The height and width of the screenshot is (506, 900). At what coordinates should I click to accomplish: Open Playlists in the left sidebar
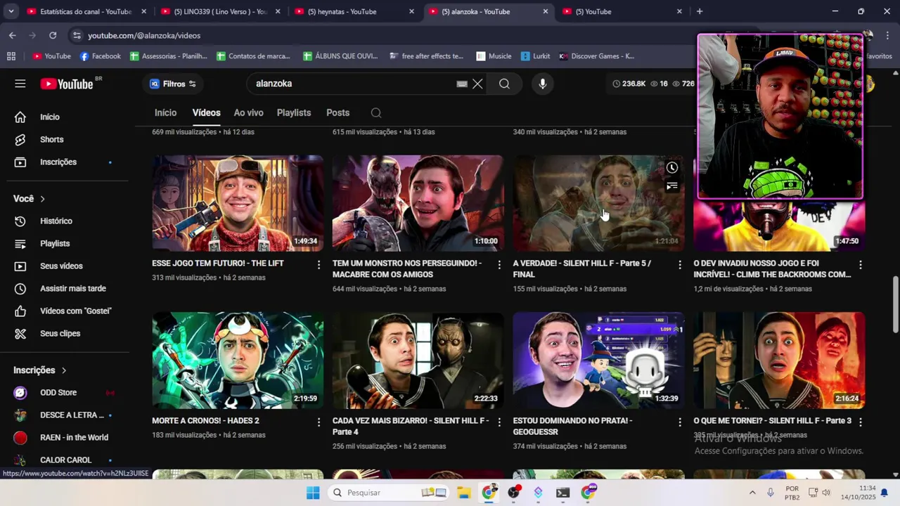tap(55, 244)
